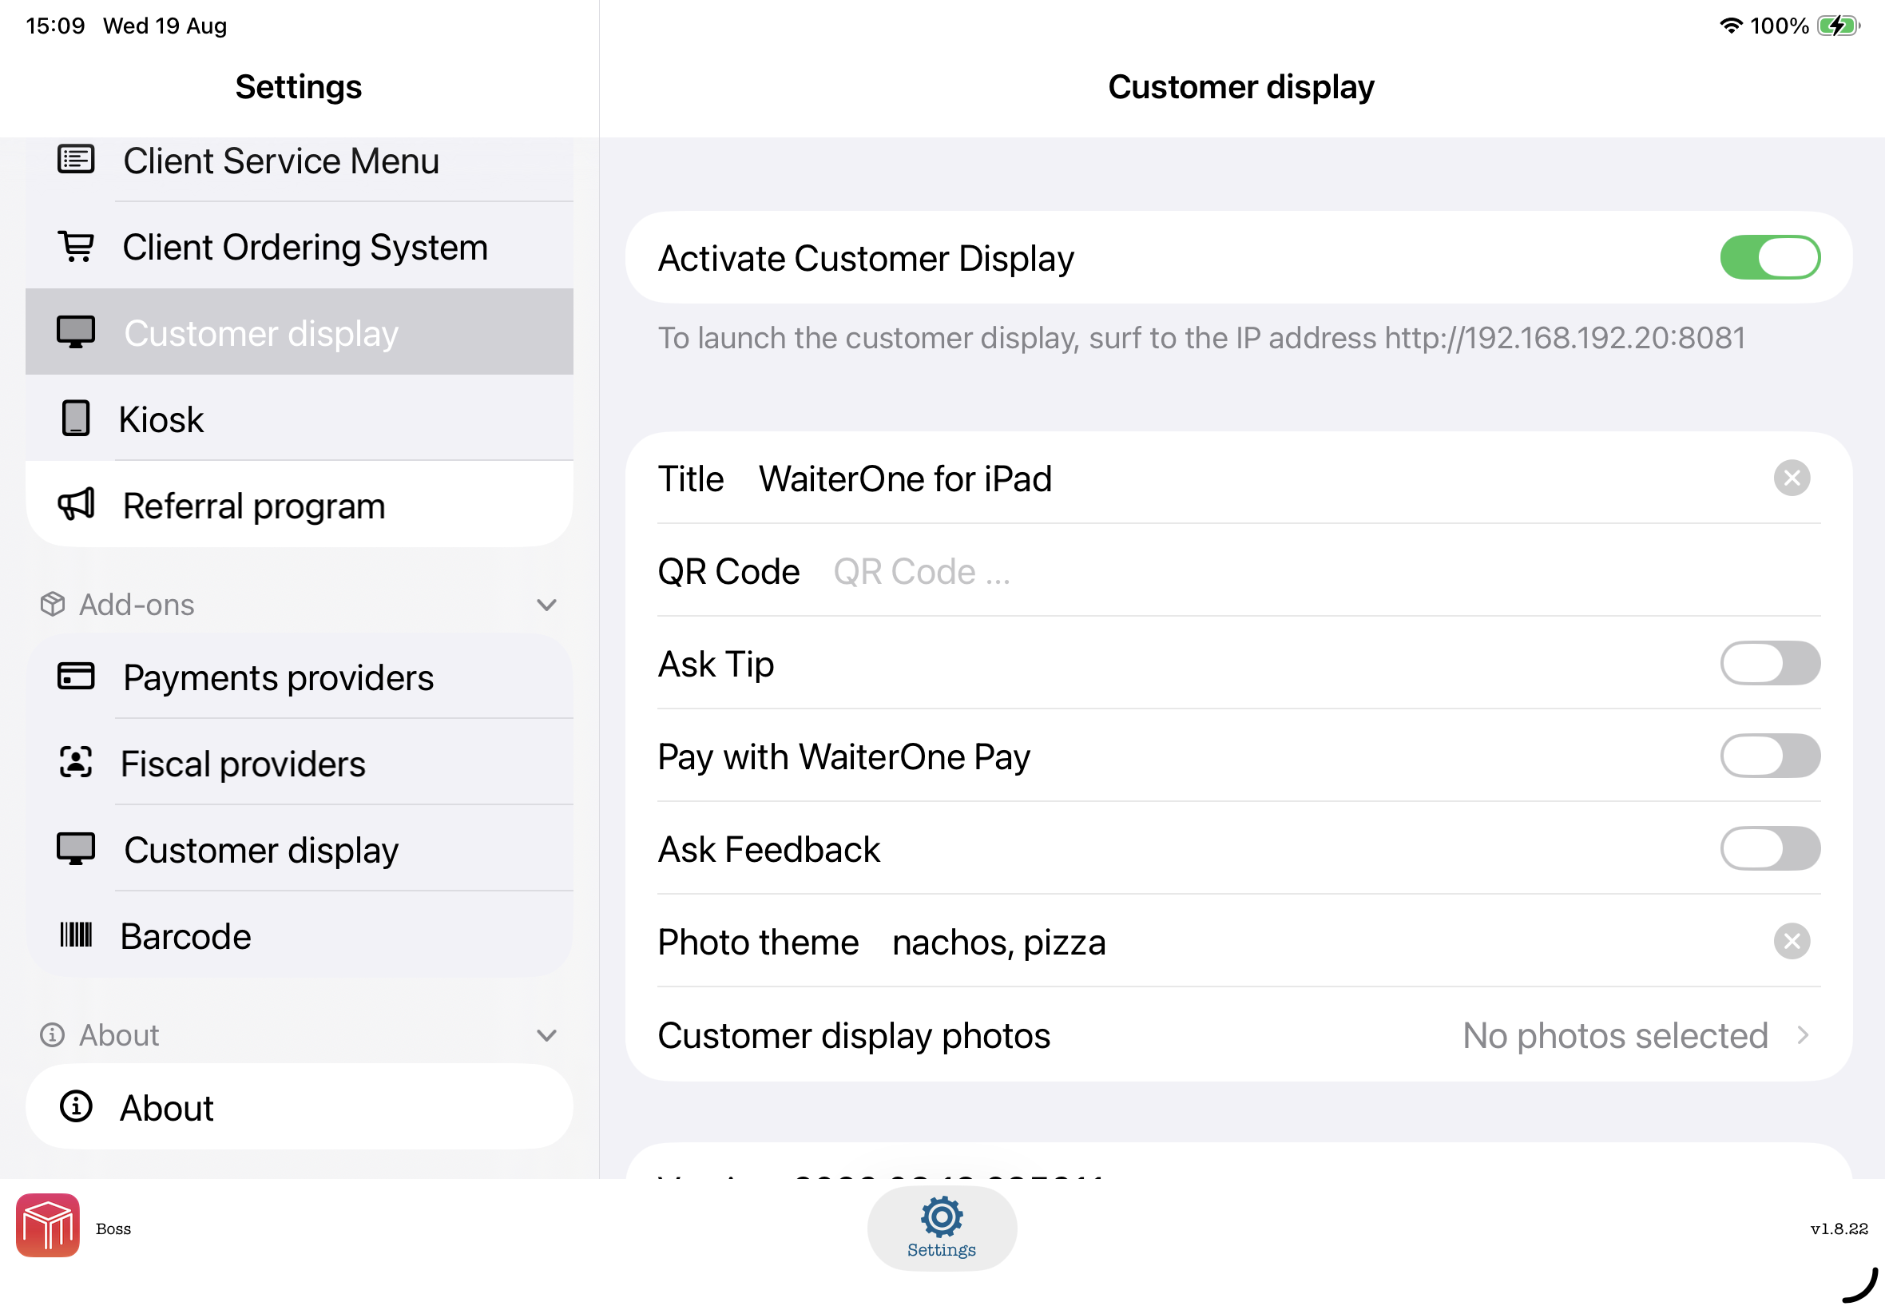The width and height of the screenshot is (1885, 1310).
Task: Click the Ask Tip label
Action: tap(716, 664)
